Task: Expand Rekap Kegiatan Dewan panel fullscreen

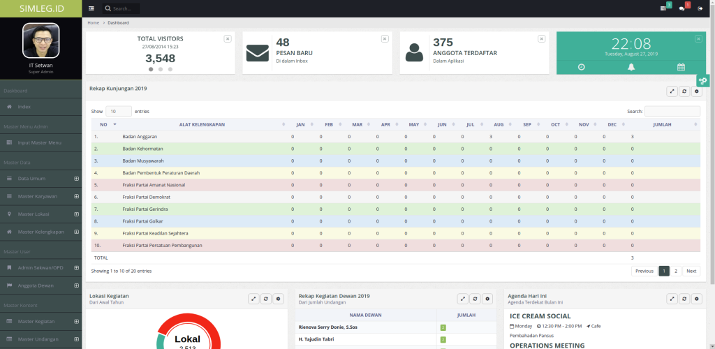Action: (463, 299)
